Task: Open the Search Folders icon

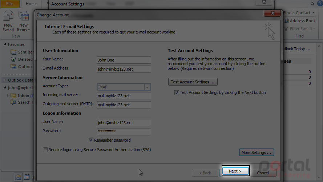Action: point(13,102)
